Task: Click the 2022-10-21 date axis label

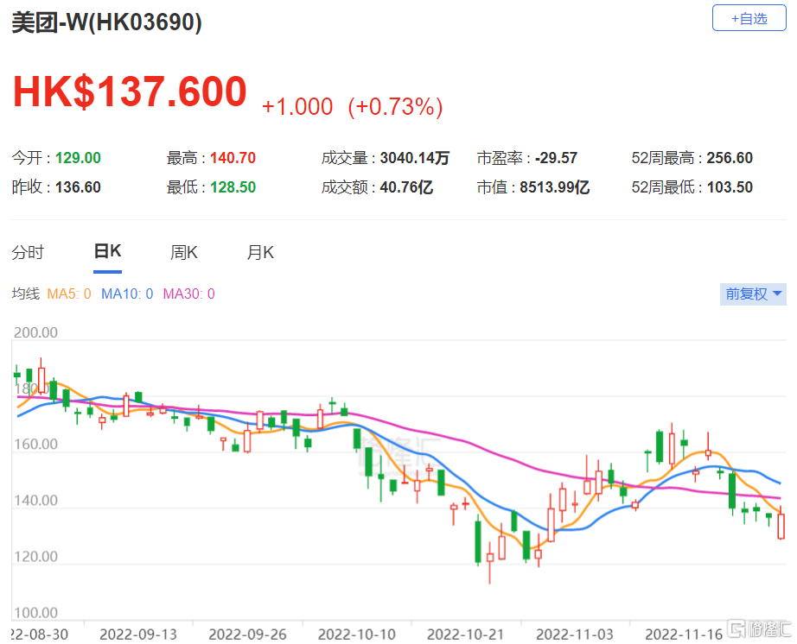Action: [466, 635]
